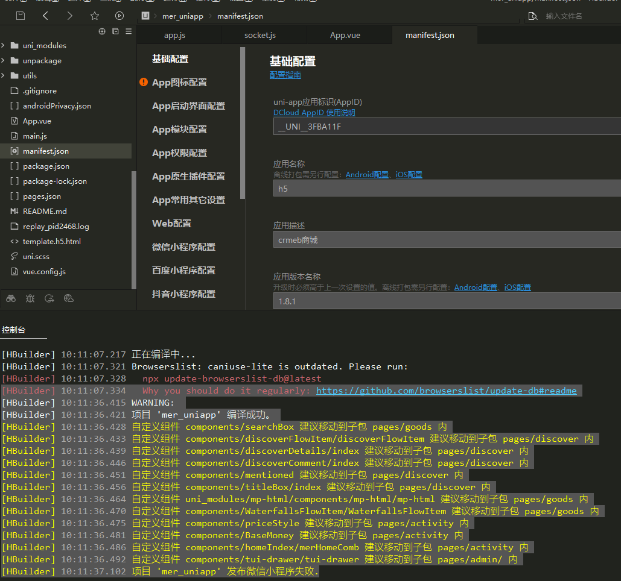Click the version name field 1.8.1
The width and height of the screenshot is (621, 581).
point(447,301)
